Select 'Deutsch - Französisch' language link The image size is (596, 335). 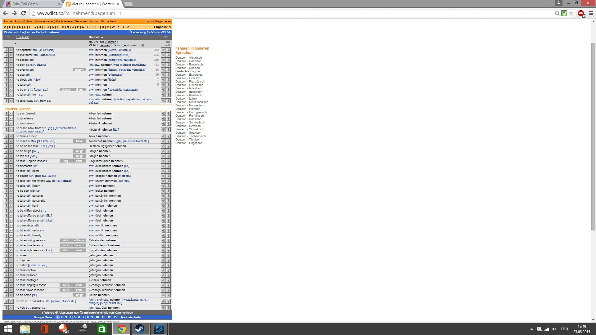point(190,82)
